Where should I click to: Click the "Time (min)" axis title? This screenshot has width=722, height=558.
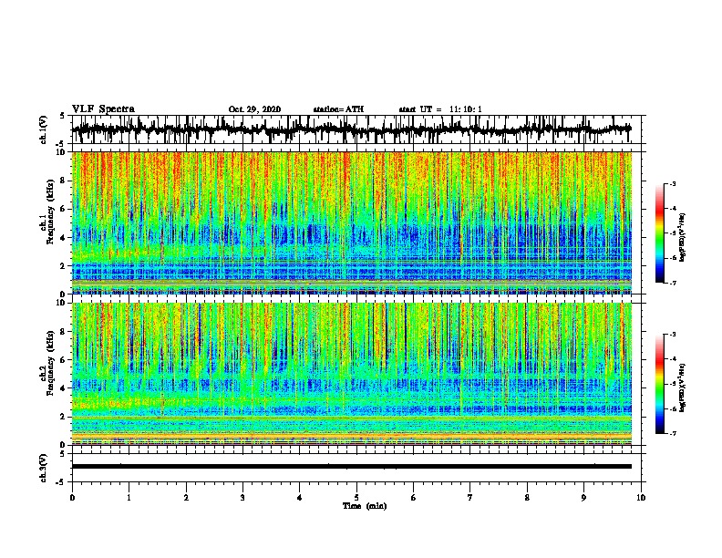pos(365,506)
